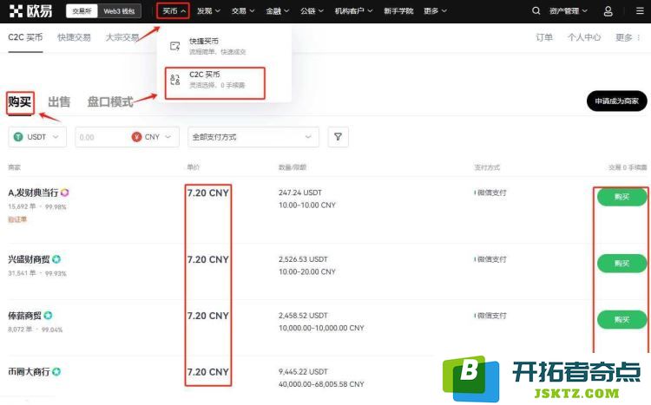Viewport: 651px width, 405px height.
Task: Click the 10,000.00-10,000.00 CNY limit
Action: 321,328
